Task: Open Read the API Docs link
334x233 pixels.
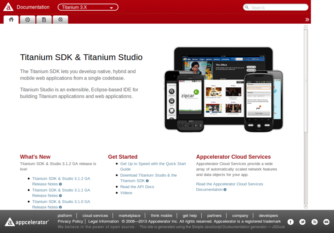Action: pos(137,187)
